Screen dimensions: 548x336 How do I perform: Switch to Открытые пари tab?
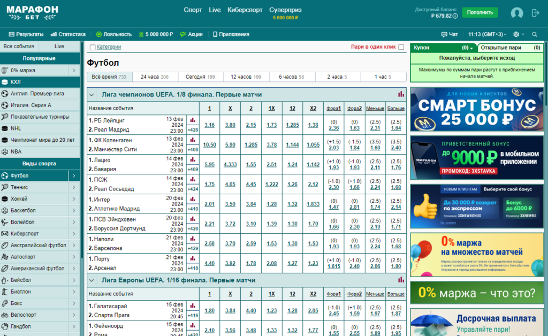tap(510, 48)
